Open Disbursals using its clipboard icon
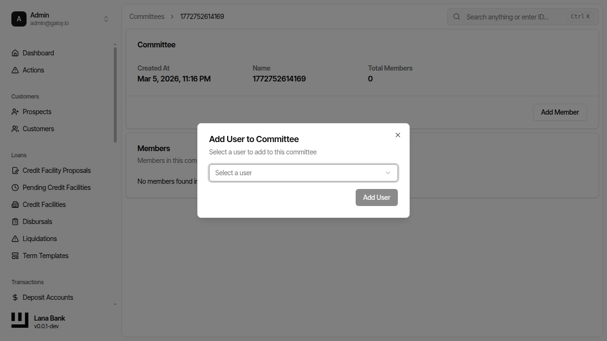This screenshot has width=607, height=341. click(x=15, y=221)
